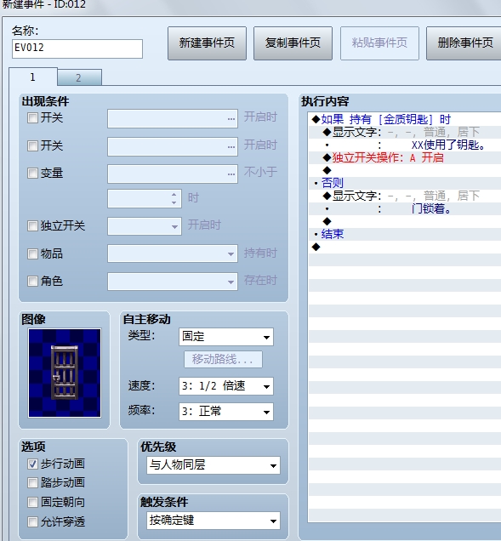Expand the 物品 dropdown
The height and width of the screenshot is (541, 501).
(x=173, y=254)
